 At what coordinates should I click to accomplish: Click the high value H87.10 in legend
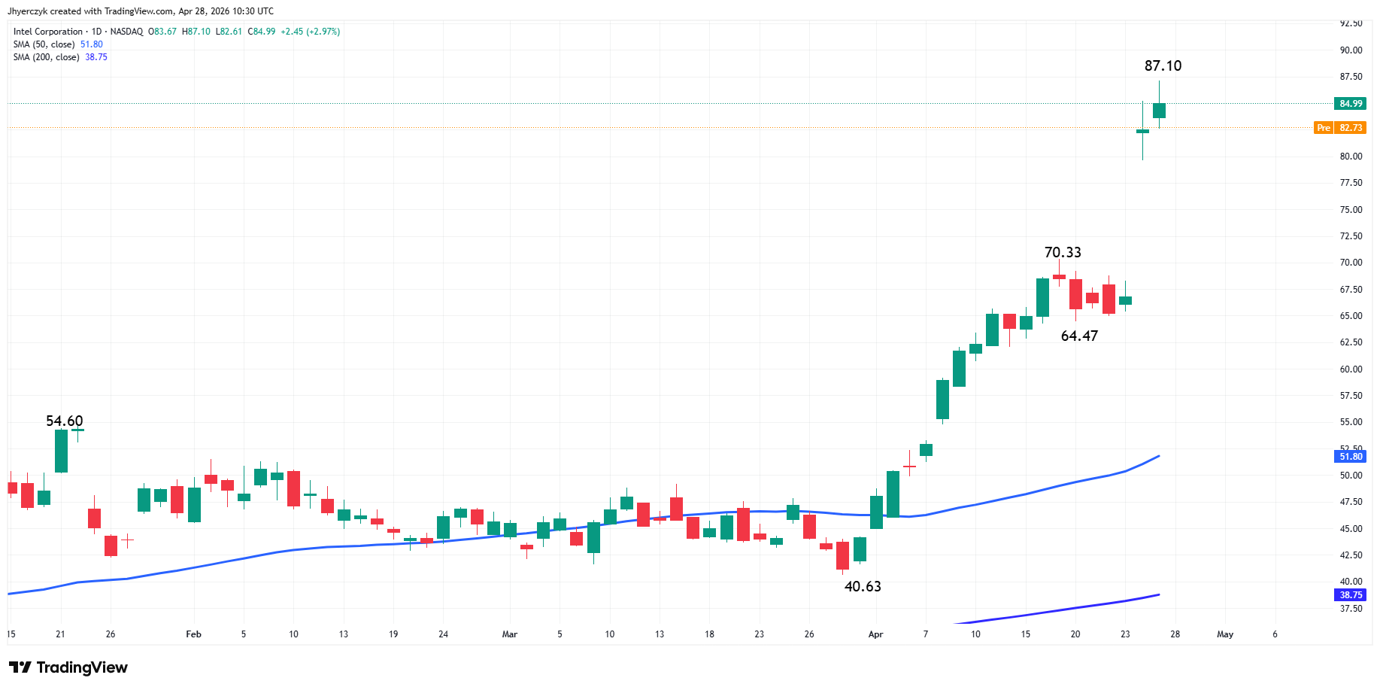point(196,32)
